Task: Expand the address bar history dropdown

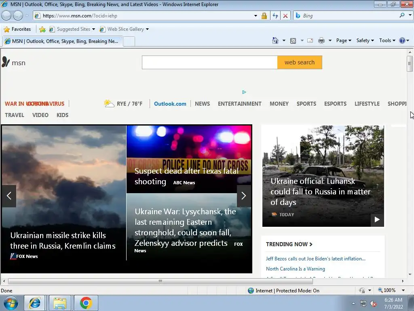Action: tap(256, 16)
